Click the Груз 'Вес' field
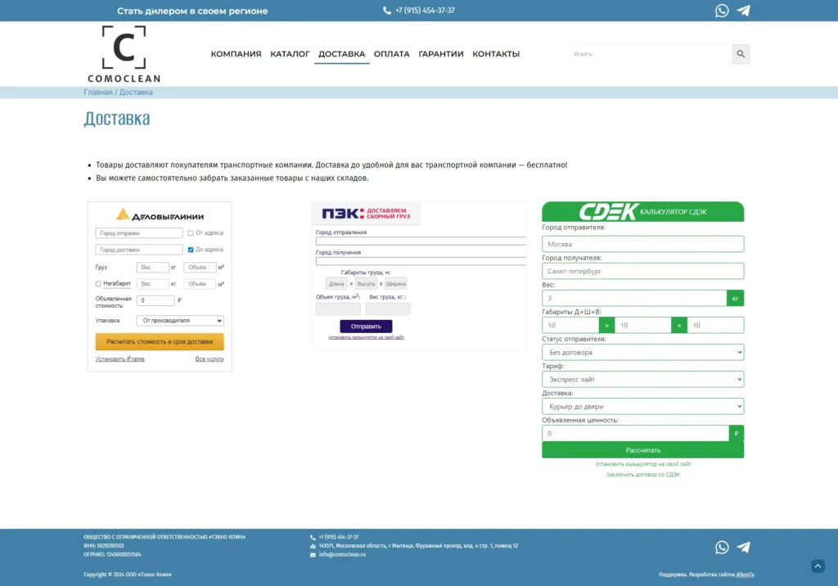Screen dimensions: 838x586 pos(153,268)
